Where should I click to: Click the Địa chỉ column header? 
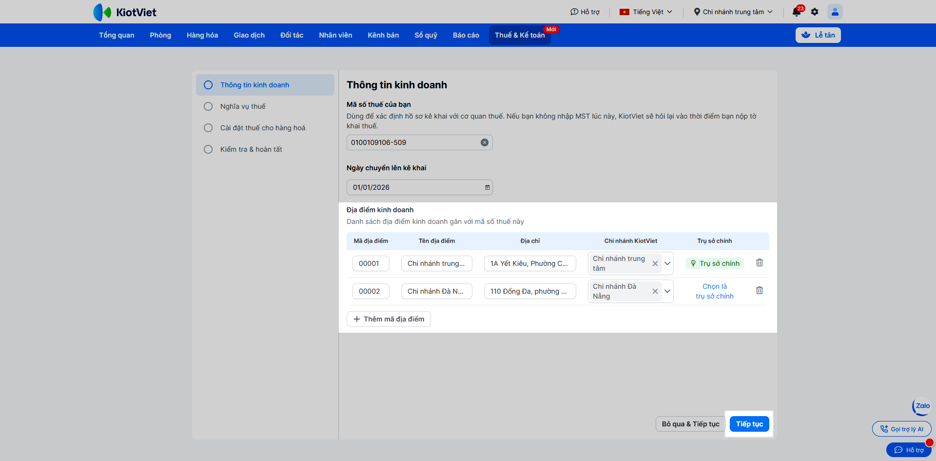tap(530, 241)
